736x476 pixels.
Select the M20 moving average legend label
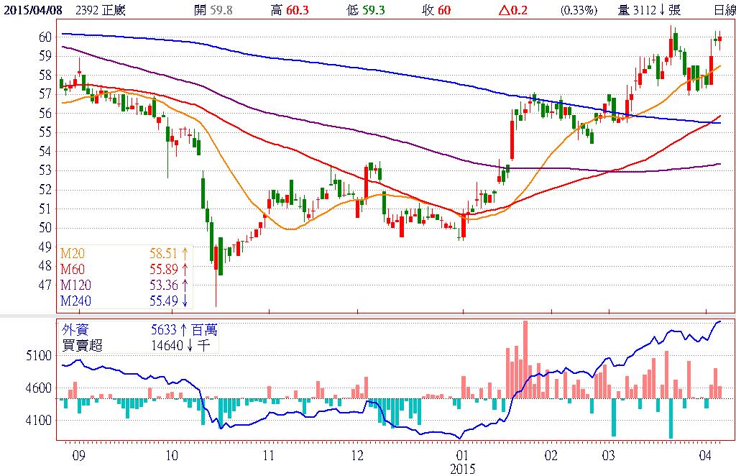[73, 254]
